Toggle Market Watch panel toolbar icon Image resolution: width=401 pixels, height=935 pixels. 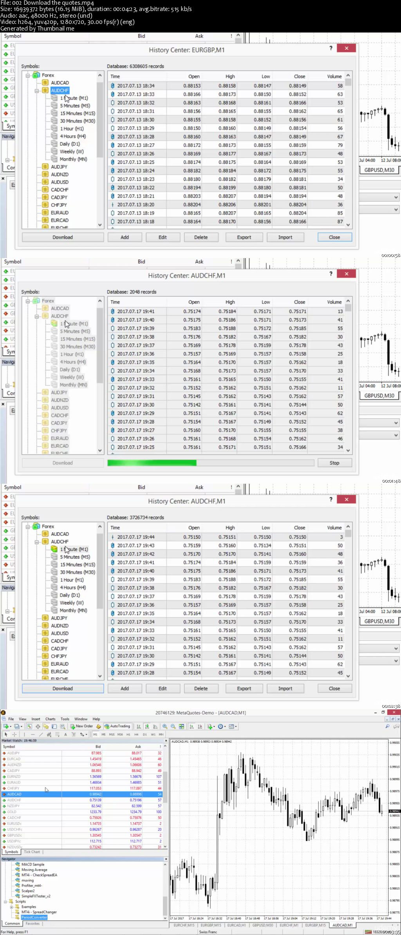29,726
